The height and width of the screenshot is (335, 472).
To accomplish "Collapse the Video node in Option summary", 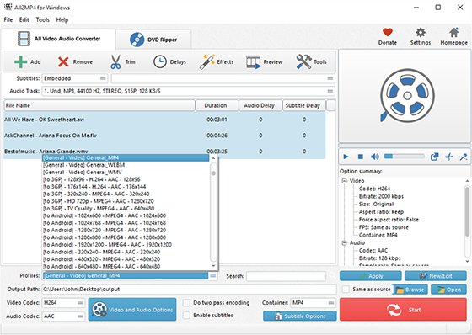I will (x=345, y=181).
